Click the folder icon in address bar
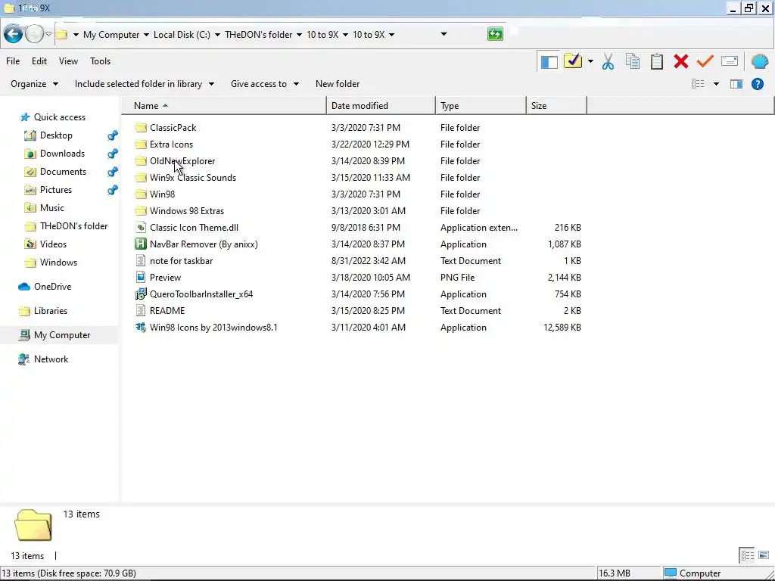The height and width of the screenshot is (581, 775). point(61,35)
